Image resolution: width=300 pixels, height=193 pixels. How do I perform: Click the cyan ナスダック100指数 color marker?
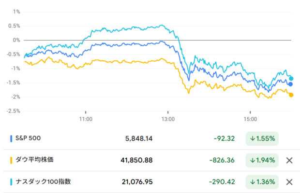coord(11,182)
